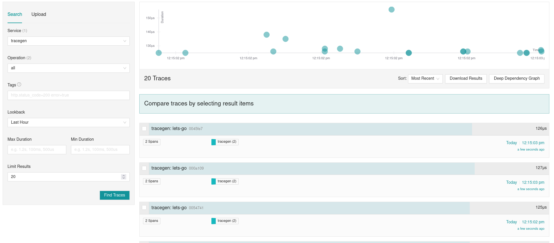Change the Sort order from Most Recent
This screenshot has height=243, width=554.
[425, 79]
